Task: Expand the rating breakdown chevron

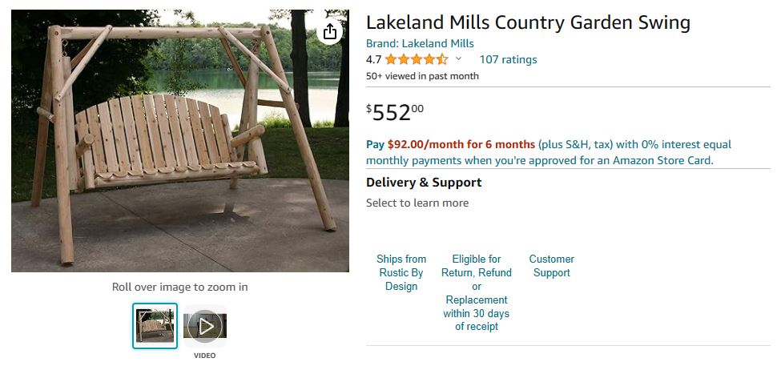Action: pyautogui.click(x=459, y=59)
